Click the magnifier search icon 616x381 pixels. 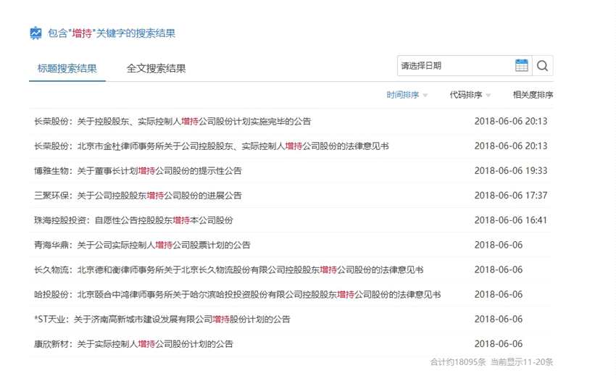pos(543,66)
